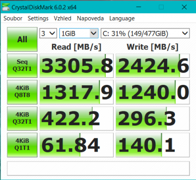Click the CrystalDiskMark app icon in title bar
Viewport: 196px width, 180px height.
pyautogui.click(x=6, y=7)
